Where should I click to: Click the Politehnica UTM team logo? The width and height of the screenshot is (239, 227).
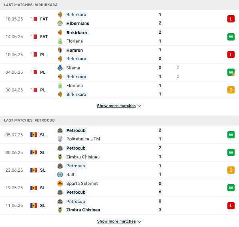coord(60,139)
